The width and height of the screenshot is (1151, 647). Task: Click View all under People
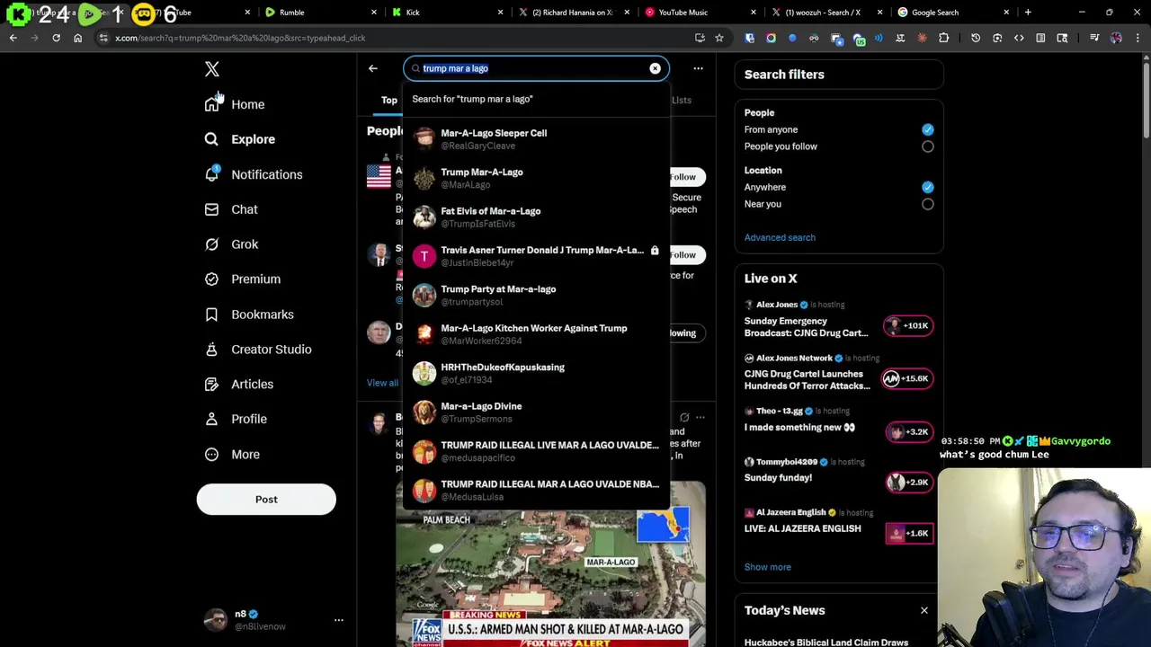click(383, 383)
